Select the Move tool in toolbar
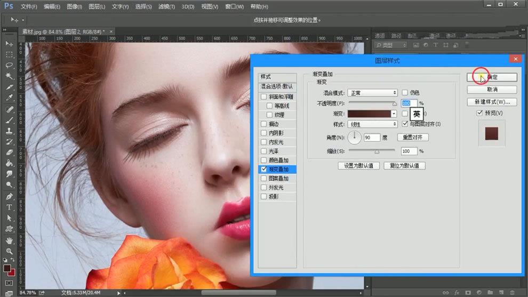Viewport: 528px width, 297px height. coord(9,43)
